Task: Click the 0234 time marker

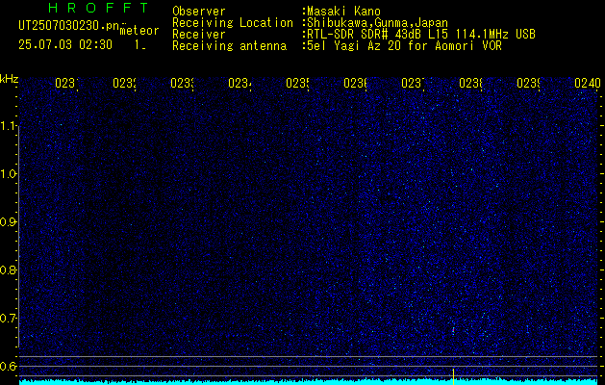Action: pyautogui.click(x=239, y=83)
